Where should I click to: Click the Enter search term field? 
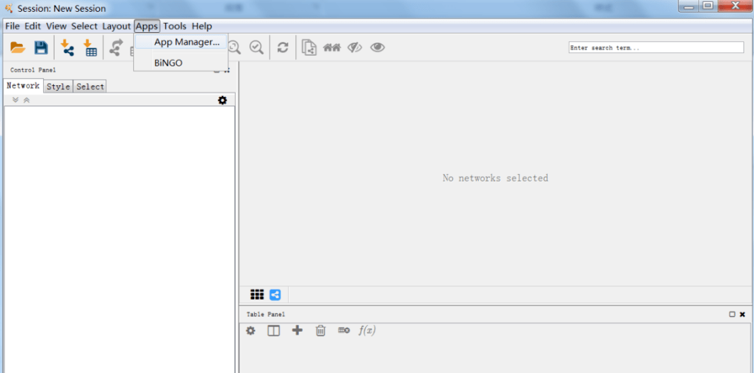(656, 47)
